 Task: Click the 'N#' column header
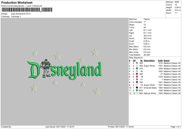[134, 61]
